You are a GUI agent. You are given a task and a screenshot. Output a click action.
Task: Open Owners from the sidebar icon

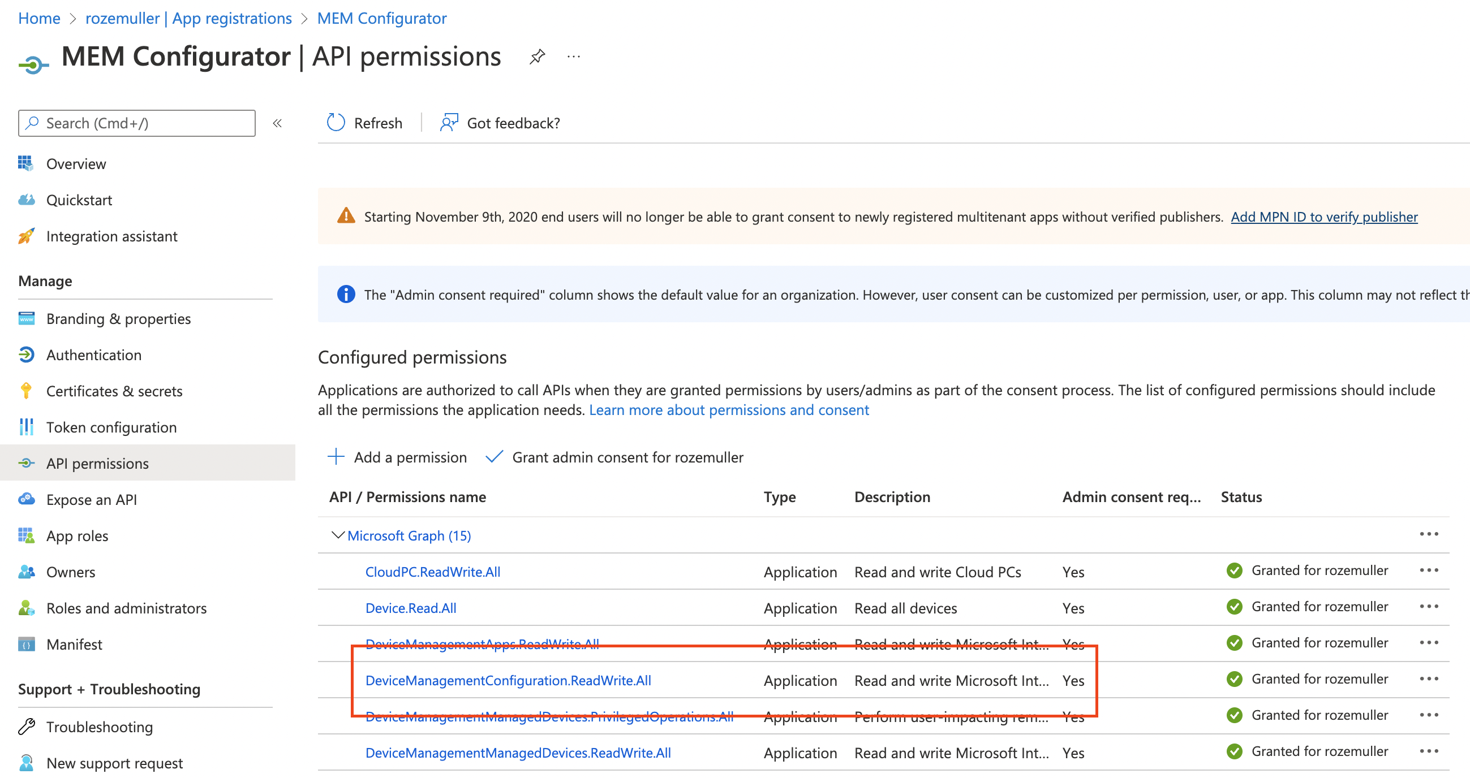click(x=26, y=572)
